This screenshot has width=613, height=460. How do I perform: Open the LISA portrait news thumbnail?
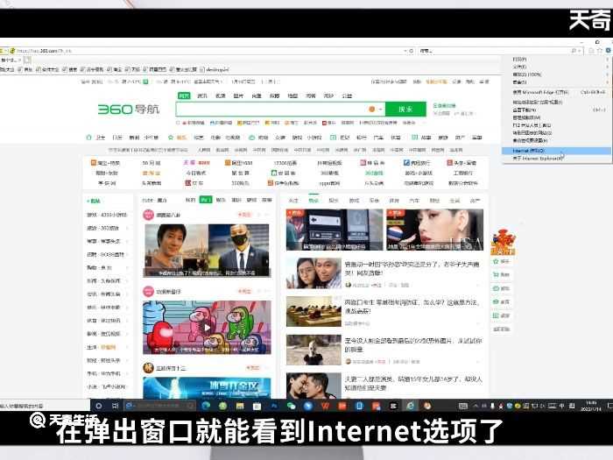(434, 230)
